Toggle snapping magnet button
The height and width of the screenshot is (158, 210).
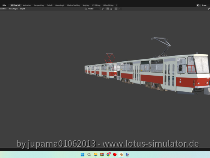(x=108, y=9)
